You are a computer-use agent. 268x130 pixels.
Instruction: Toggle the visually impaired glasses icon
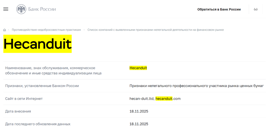tap(256, 9)
